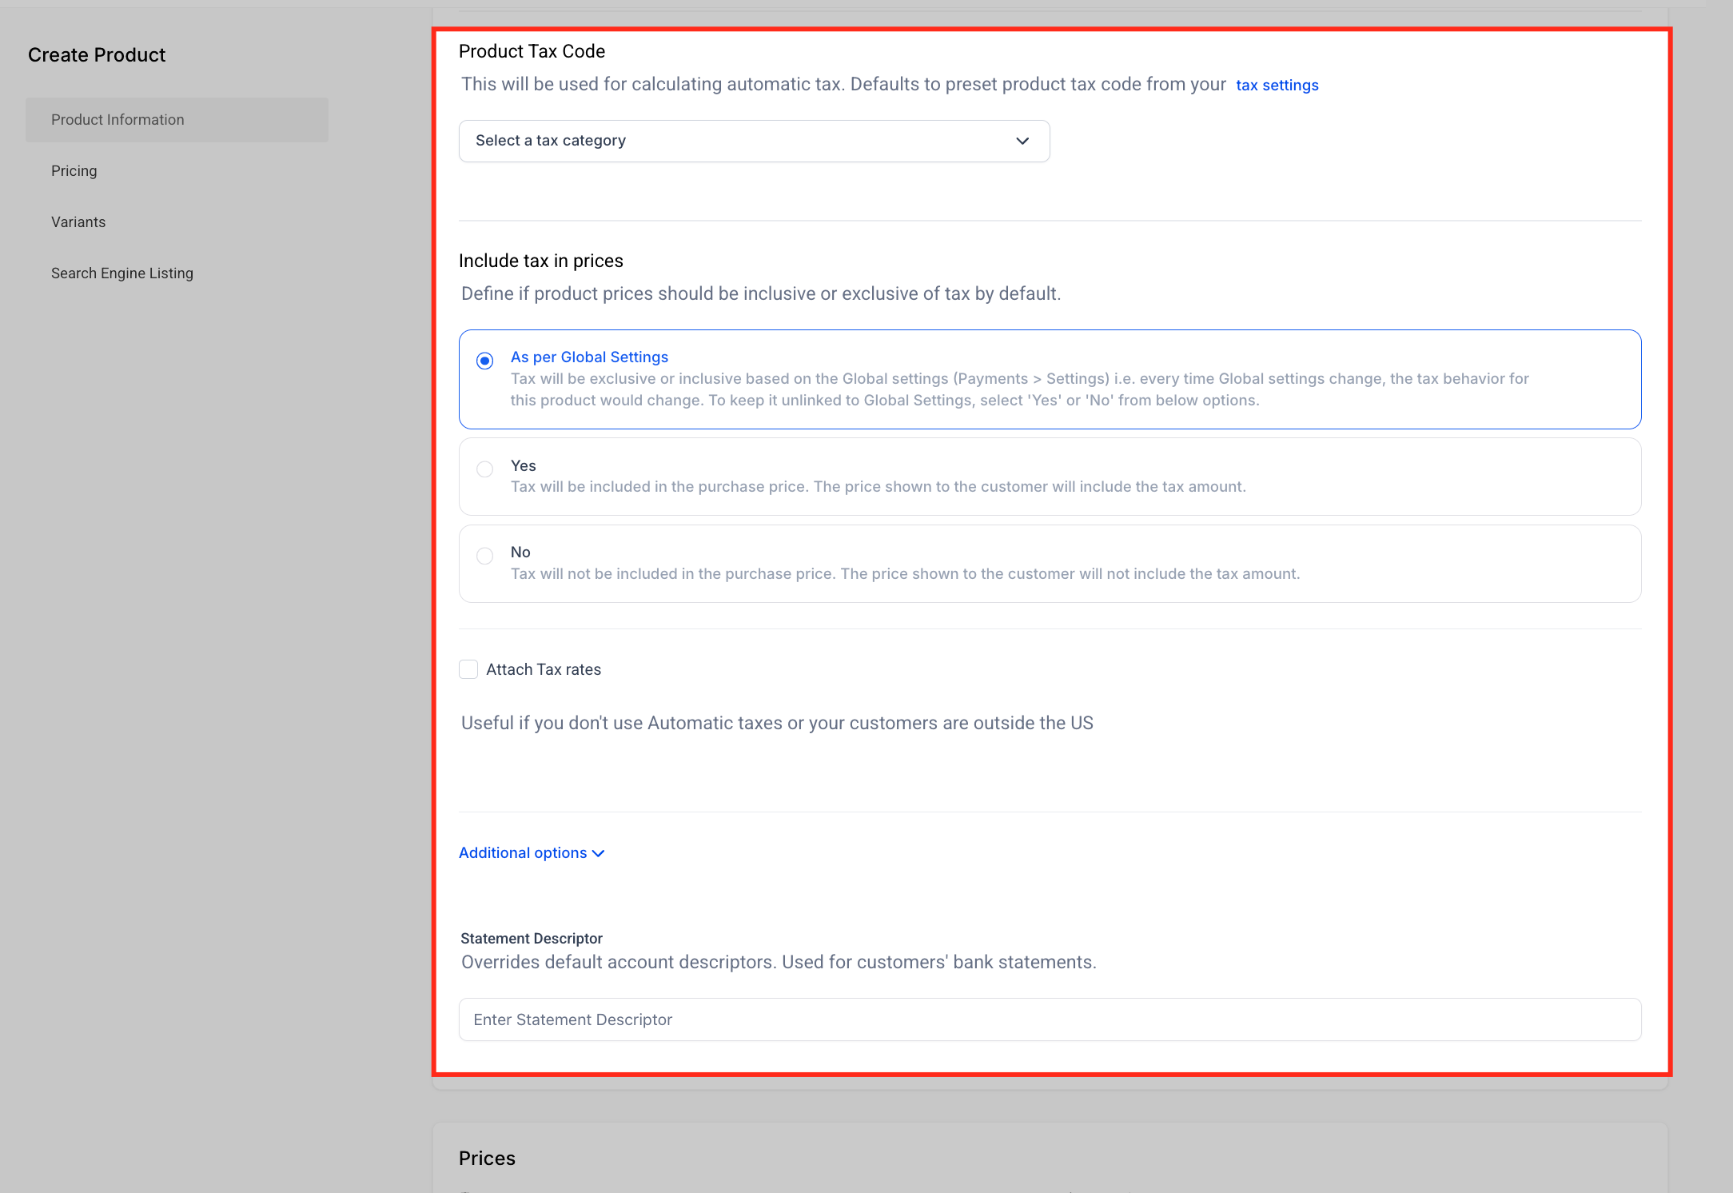Select the No tax inclusion radio

click(x=484, y=556)
